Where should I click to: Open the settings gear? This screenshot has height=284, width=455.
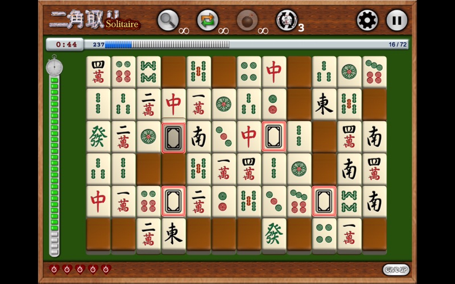[367, 20]
